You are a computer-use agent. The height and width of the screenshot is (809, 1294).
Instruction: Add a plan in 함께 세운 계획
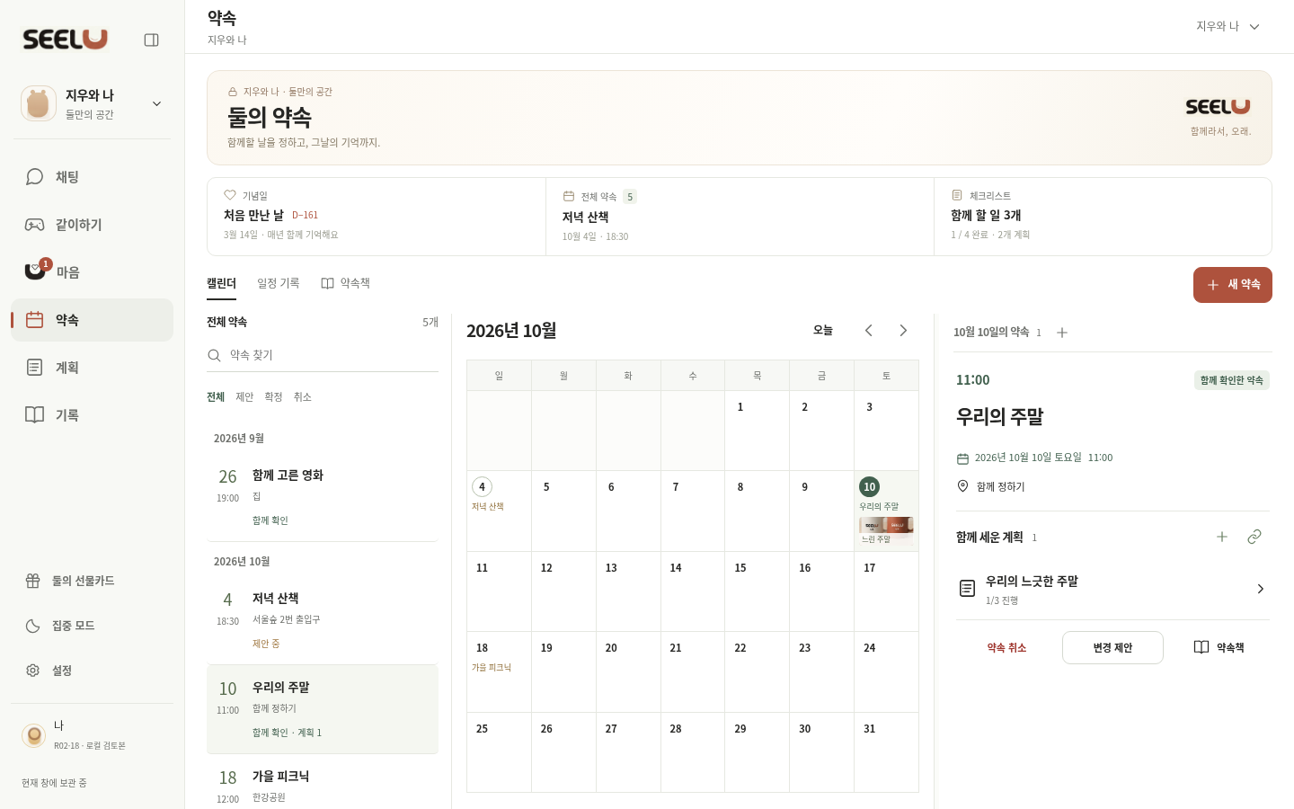1222,537
